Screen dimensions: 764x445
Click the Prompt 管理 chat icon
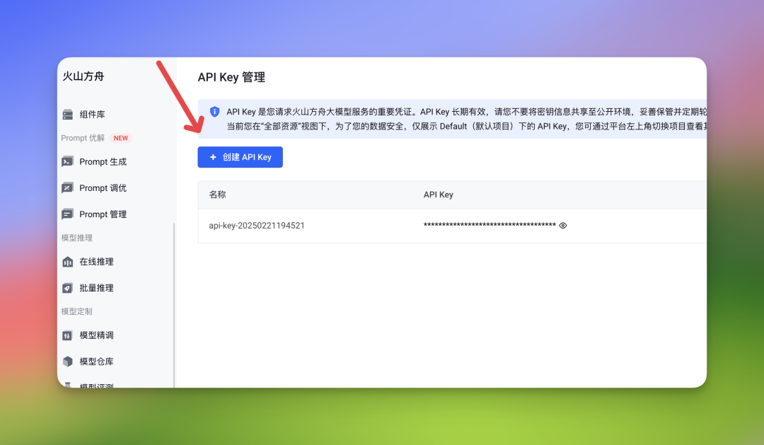[x=68, y=214]
